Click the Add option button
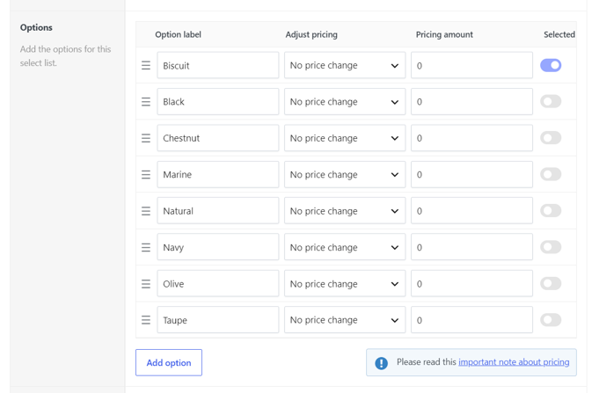 (x=169, y=362)
